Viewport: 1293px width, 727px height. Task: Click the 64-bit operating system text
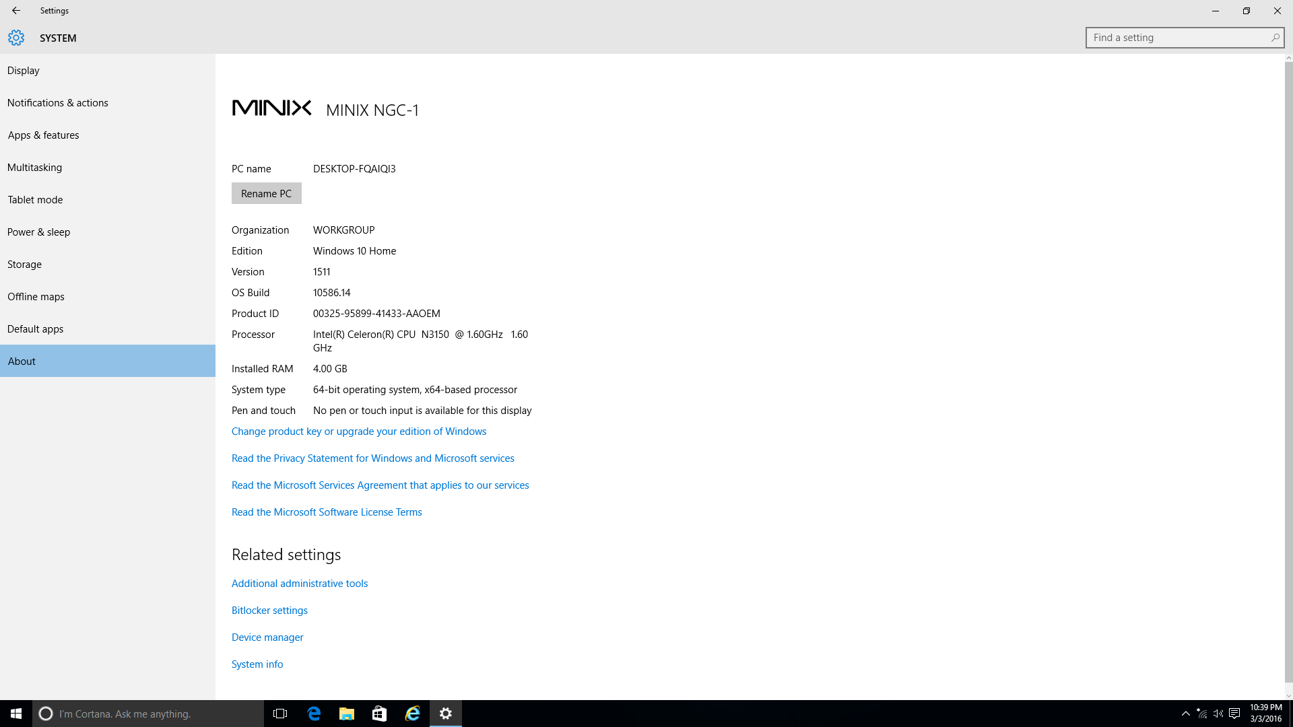point(415,390)
